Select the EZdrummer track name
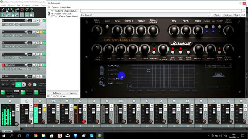Image resolution: width=248 pixels, height=139 pixels. tap(10, 65)
